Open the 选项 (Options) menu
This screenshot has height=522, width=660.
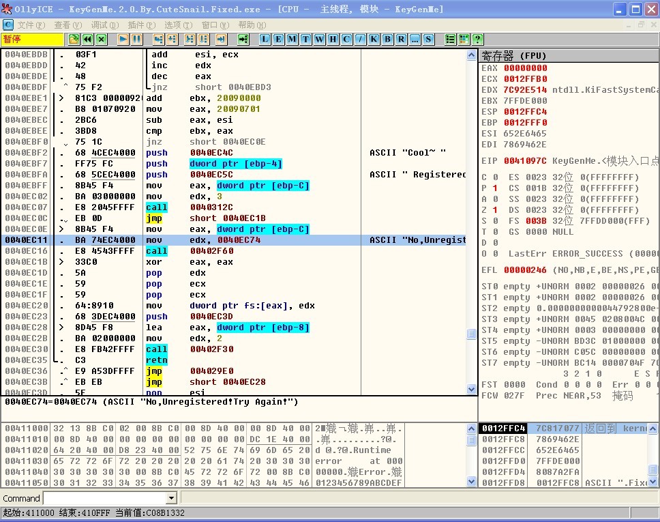[x=177, y=25]
